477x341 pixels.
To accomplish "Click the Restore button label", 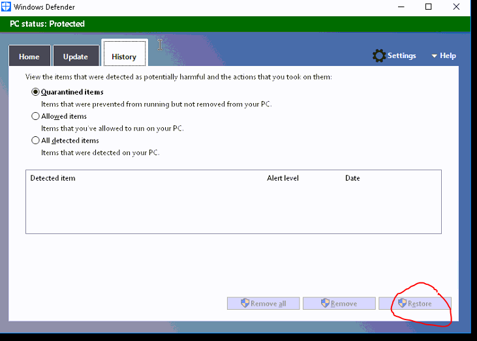I will pos(420,304).
